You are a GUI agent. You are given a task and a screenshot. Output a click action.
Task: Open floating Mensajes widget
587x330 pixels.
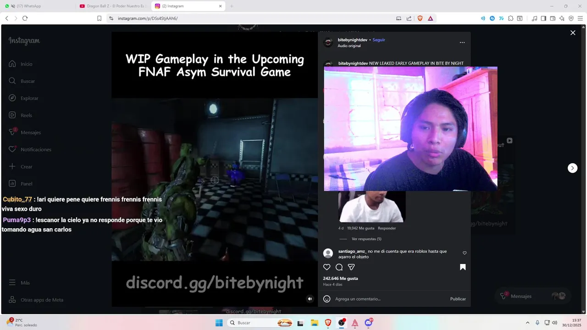click(533, 296)
